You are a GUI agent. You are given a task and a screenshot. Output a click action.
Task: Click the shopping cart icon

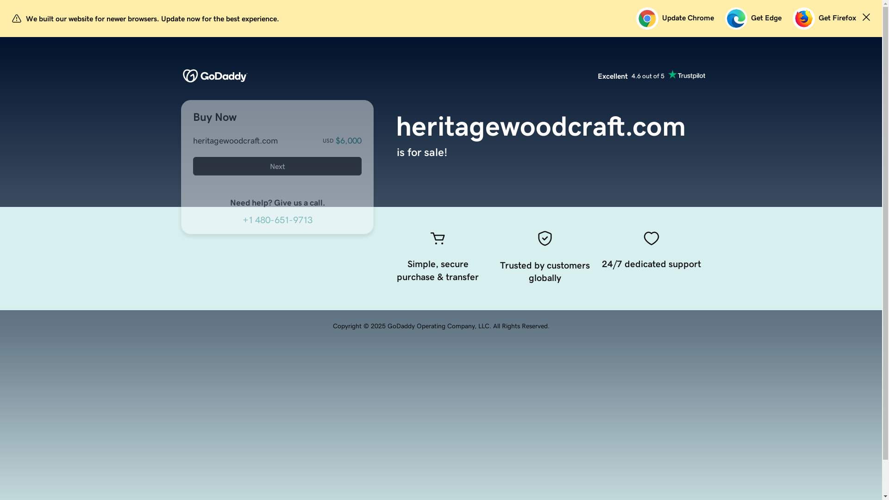click(x=437, y=238)
